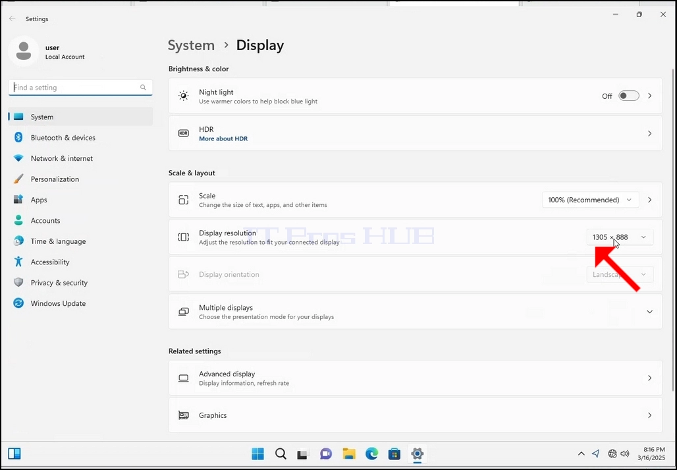Screen dimensions: 677x470
Task: Open the Landscape orientation dropdown
Action: coord(620,274)
